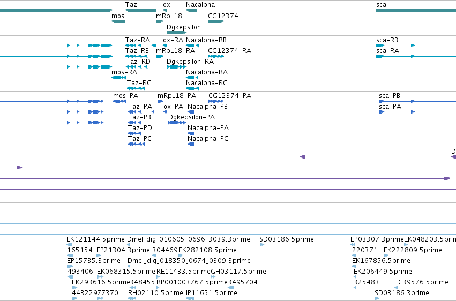Select the Nacalpha-PB protein feature
This screenshot has width=456, height=301.
[x=191, y=112]
